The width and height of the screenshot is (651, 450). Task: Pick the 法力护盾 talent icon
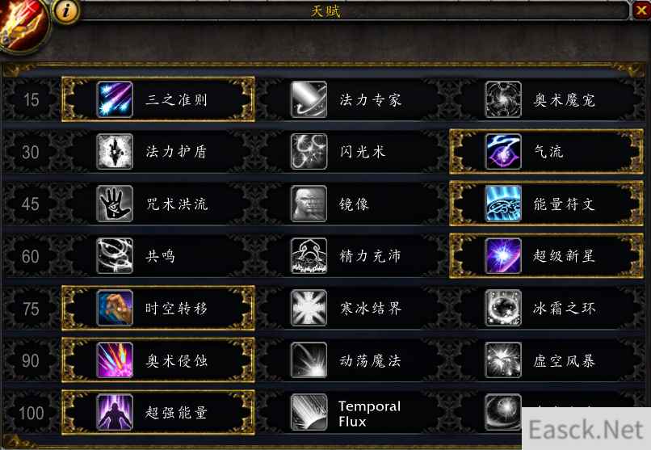pos(115,152)
